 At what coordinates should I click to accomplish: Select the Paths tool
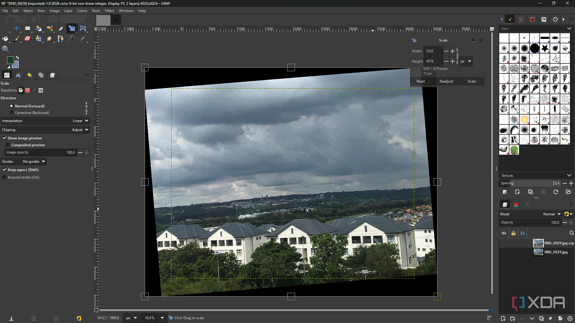(61, 39)
